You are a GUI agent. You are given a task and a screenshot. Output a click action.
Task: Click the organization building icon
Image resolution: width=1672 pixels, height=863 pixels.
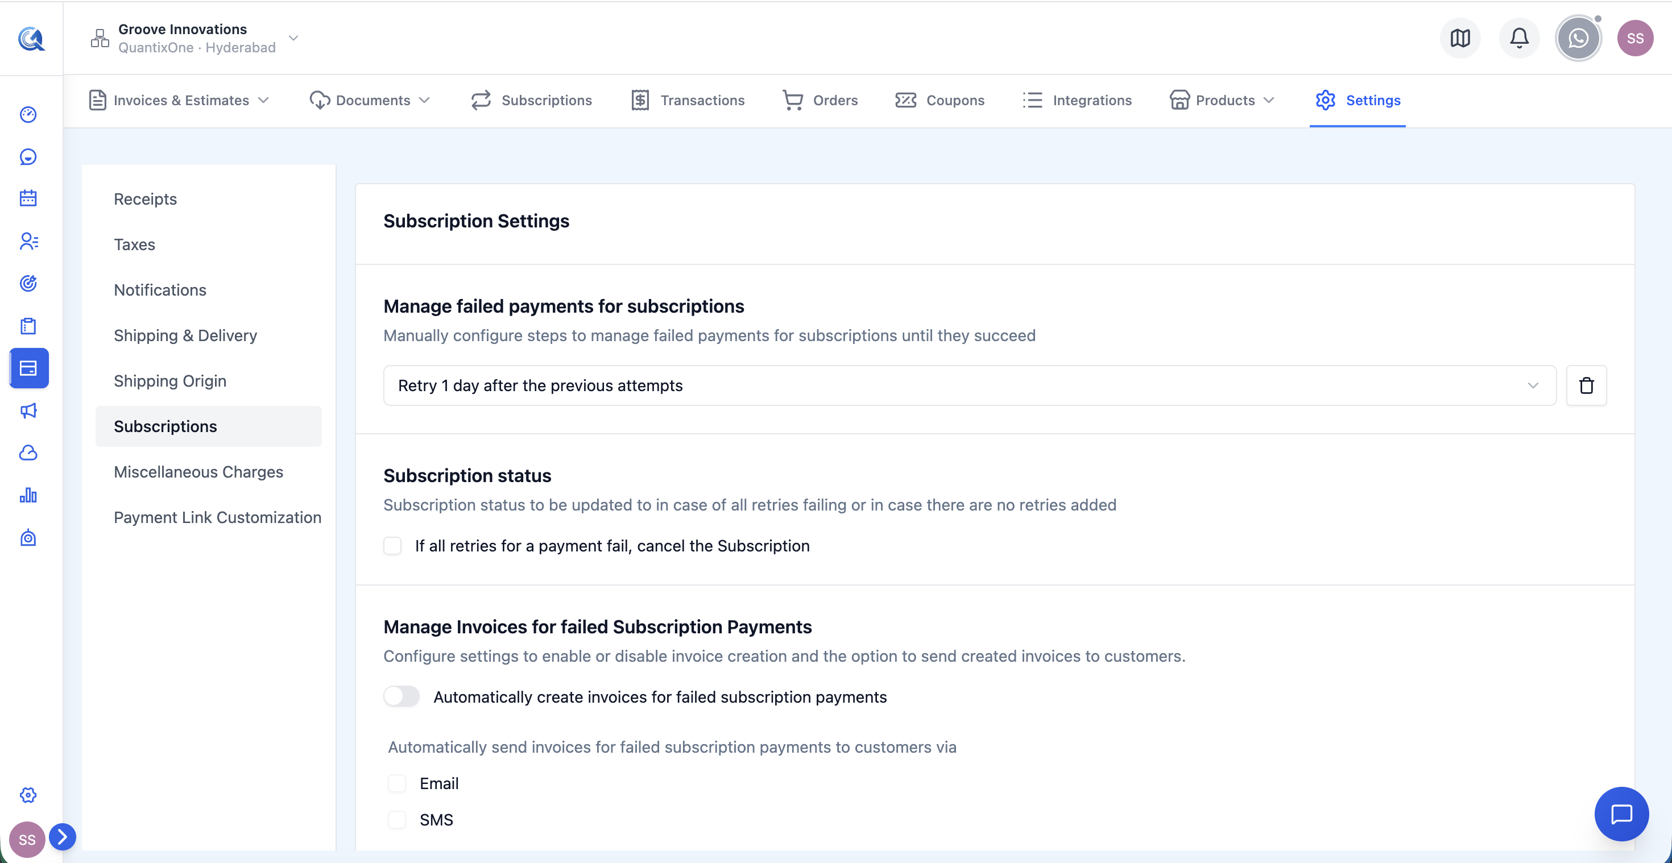pos(100,38)
